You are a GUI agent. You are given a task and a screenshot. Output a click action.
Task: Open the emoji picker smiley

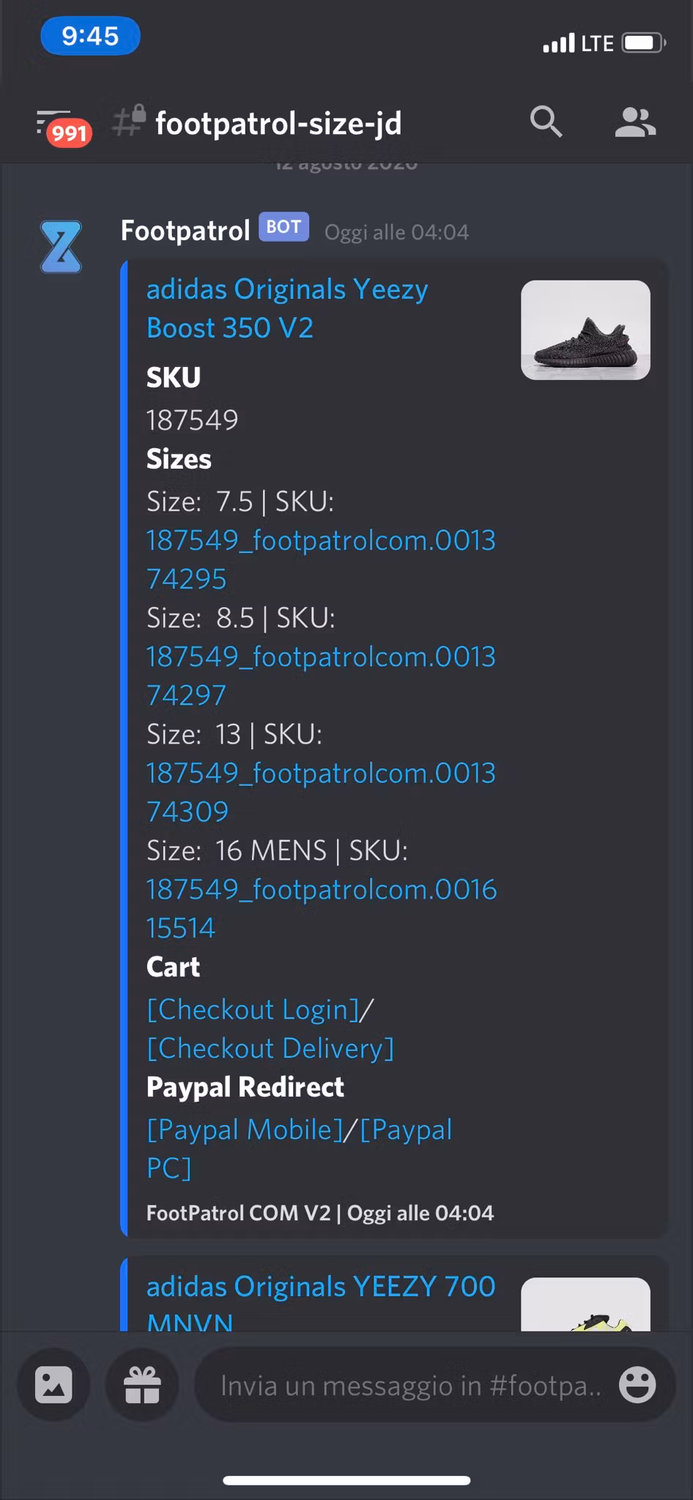click(637, 1385)
